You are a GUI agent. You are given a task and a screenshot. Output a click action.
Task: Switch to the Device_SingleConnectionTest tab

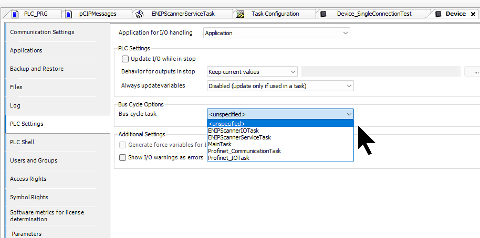374,14
